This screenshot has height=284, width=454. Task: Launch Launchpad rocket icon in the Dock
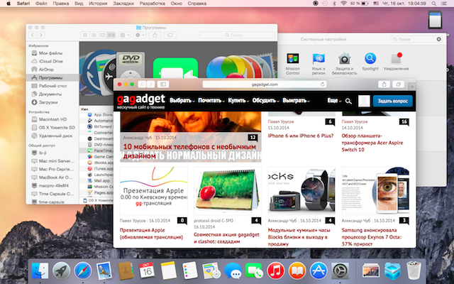click(x=62, y=271)
